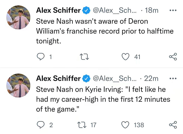Open more options on the 18m tweet
Viewport: 183px width, 134px height.
tap(173, 11)
